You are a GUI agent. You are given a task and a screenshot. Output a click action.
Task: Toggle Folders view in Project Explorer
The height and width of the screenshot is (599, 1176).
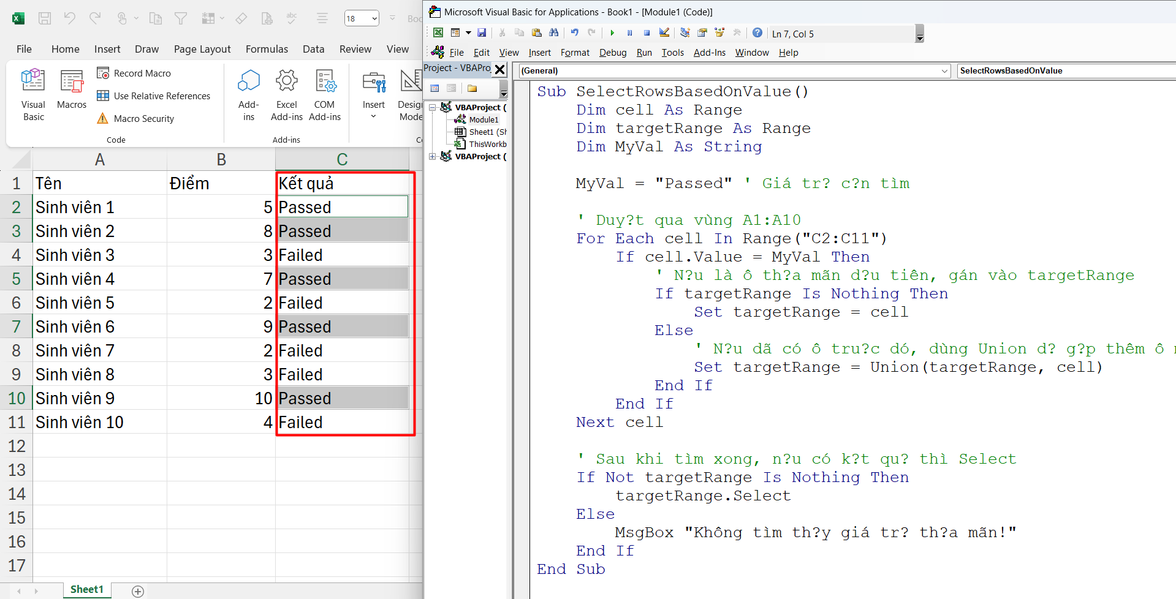pos(471,88)
